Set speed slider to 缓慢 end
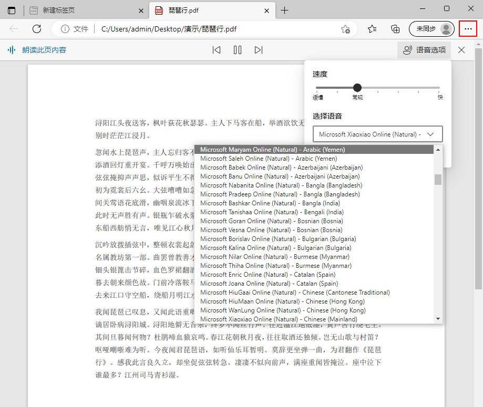 [x=317, y=88]
